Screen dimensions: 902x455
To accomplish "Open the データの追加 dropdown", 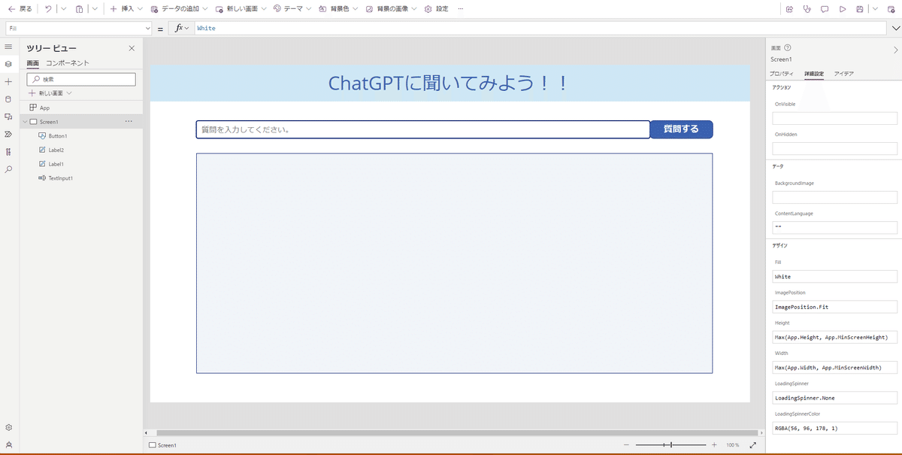I will click(179, 9).
